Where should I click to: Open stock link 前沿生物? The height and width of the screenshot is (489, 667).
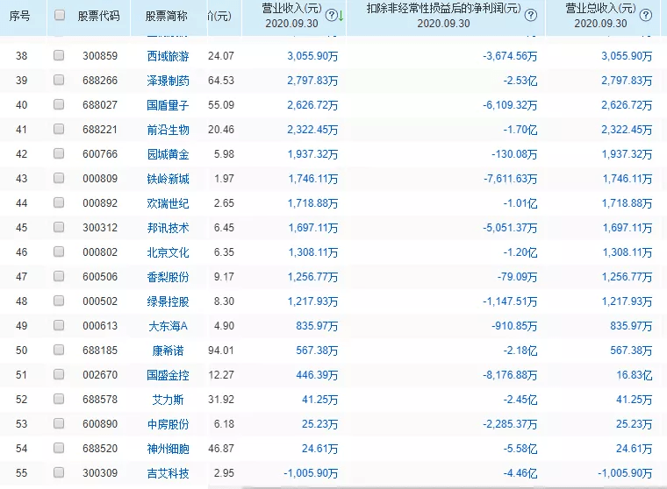[x=168, y=130]
